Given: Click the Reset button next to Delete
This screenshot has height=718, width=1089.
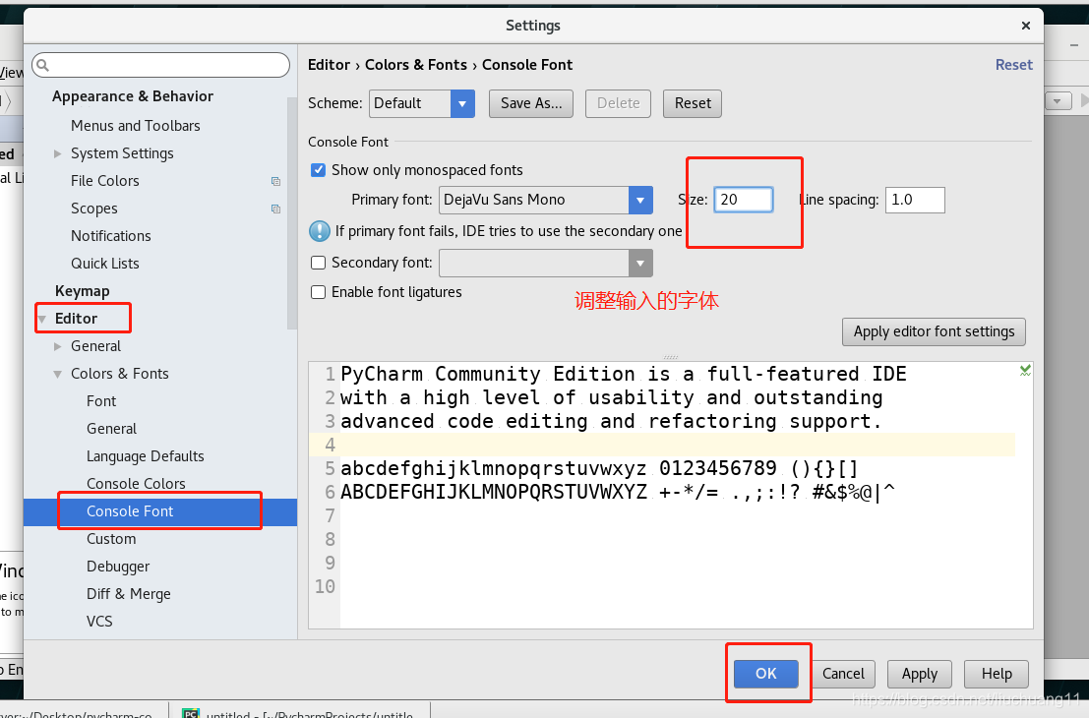Looking at the screenshot, I should pyautogui.click(x=693, y=103).
